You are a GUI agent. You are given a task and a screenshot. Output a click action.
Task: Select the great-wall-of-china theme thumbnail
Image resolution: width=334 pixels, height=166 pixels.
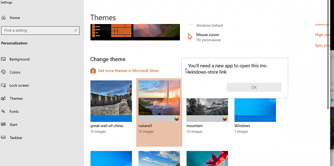click(x=111, y=101)
